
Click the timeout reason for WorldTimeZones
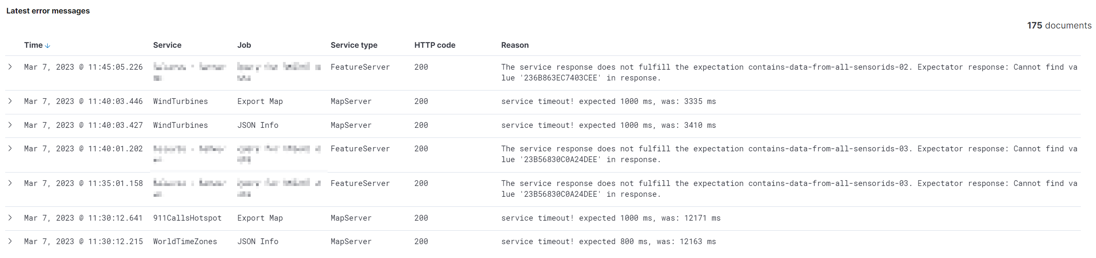[608, 241]
